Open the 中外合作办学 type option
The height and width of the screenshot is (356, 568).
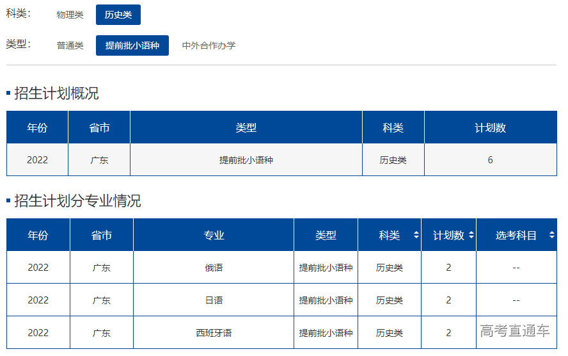pyautogui.click(x=209, y=45)
